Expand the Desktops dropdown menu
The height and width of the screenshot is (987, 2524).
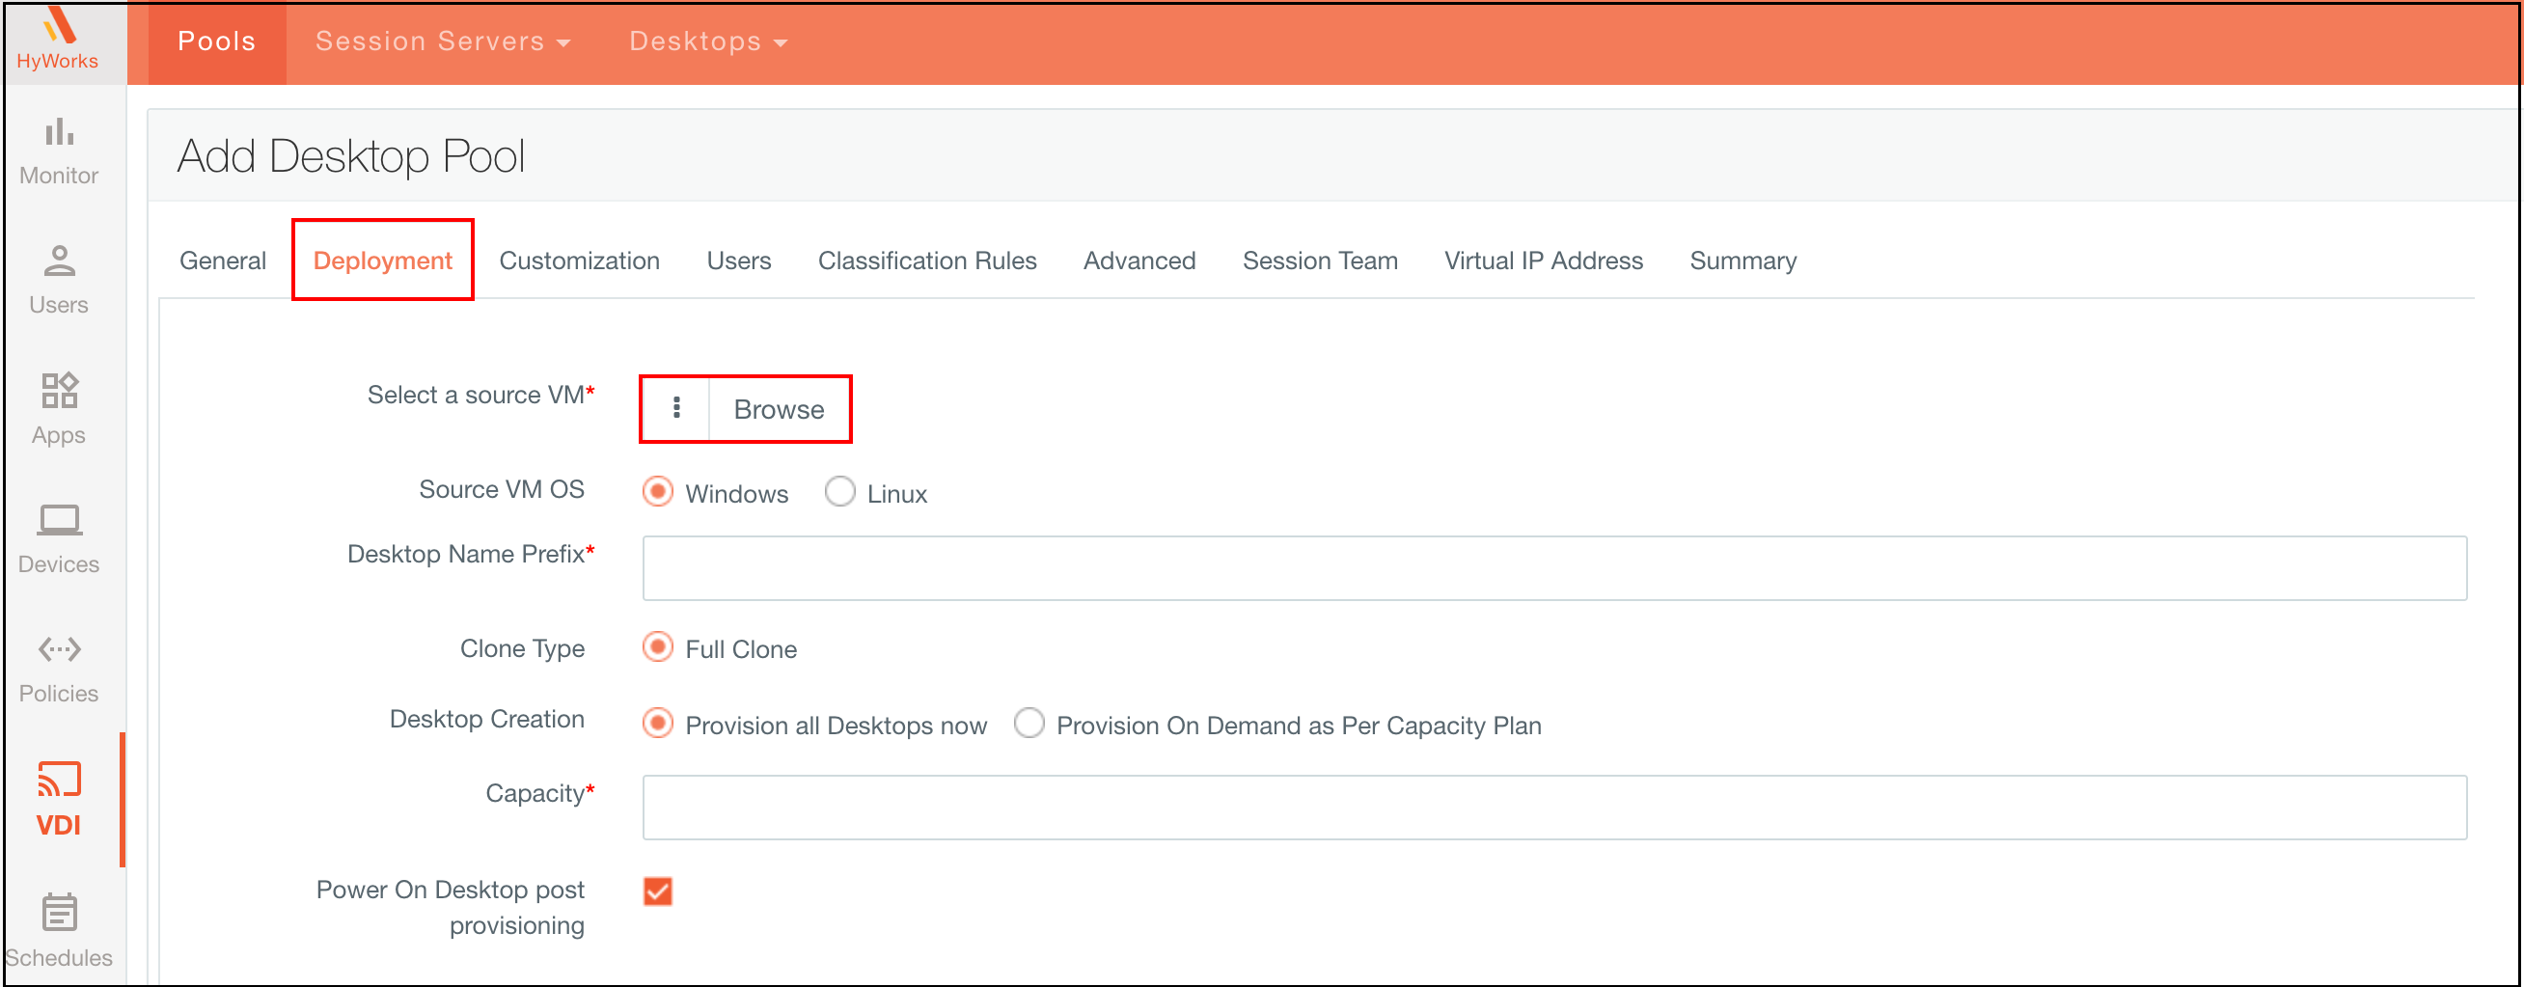(x=708, y=42)
